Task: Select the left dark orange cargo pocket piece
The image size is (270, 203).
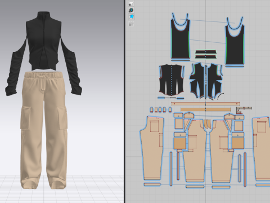Action: 180,143
